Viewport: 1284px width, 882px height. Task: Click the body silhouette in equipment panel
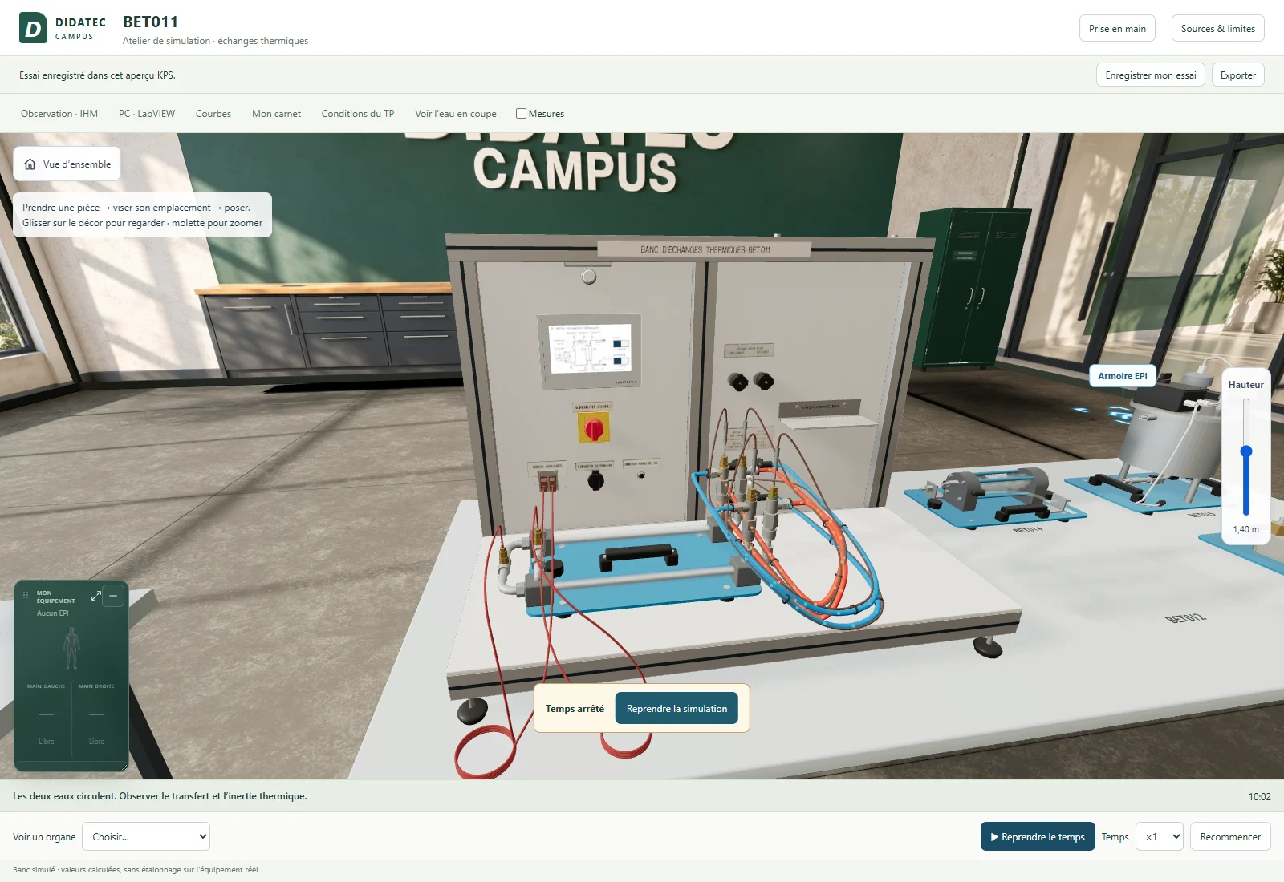71,648
